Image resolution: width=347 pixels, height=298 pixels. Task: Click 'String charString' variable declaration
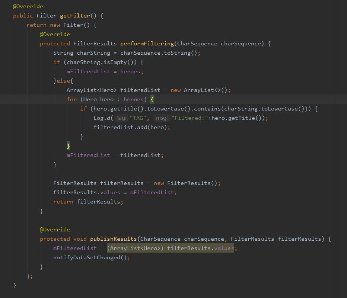click(82, 53)
